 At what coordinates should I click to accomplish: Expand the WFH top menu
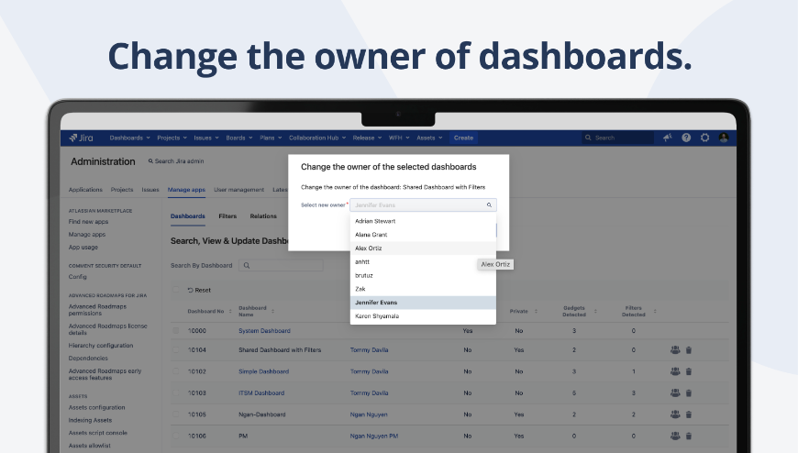click(399, 138)
